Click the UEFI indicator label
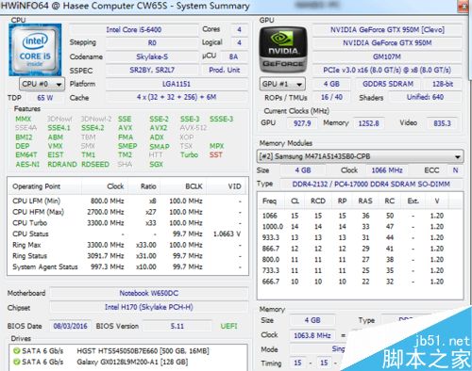 pyautogui.click(x=228, y=326)
